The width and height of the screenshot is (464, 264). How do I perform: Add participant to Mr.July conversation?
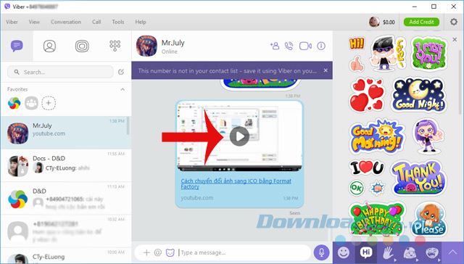pos(275,46)
